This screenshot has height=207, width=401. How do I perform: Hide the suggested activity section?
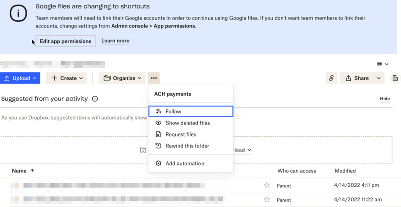point(385,99)
